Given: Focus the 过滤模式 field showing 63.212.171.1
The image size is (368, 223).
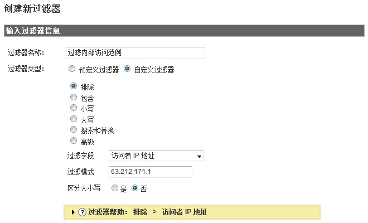Looking at the screenshot, I should pyautogui.click(x=150, y=172).
